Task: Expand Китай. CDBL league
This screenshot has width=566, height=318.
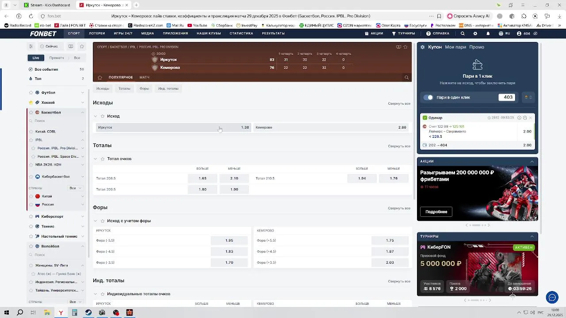Action: point(82,132)
